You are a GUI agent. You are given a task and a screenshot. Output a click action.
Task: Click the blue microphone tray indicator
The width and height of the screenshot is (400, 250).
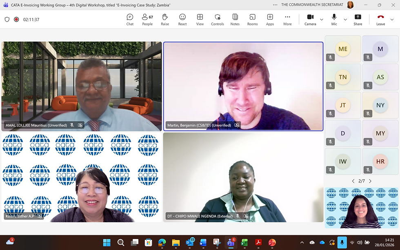pyautogui.click(x=342, y=243)
